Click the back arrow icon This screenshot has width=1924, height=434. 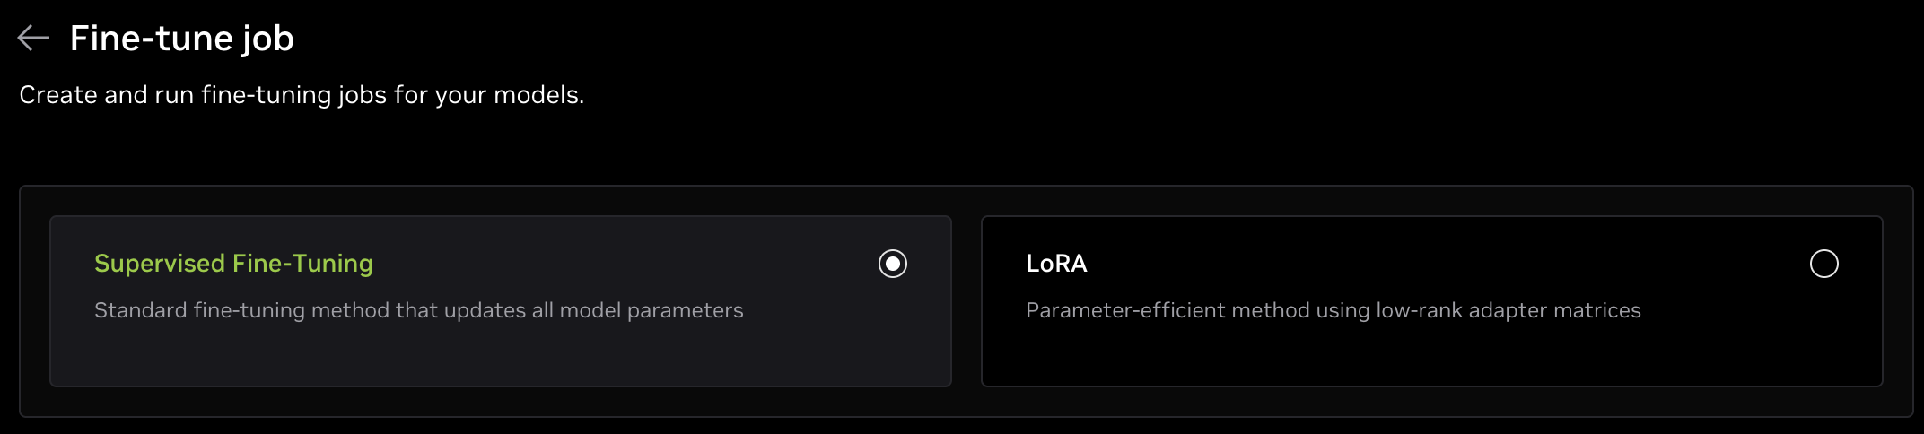click(x=33, y=38)
